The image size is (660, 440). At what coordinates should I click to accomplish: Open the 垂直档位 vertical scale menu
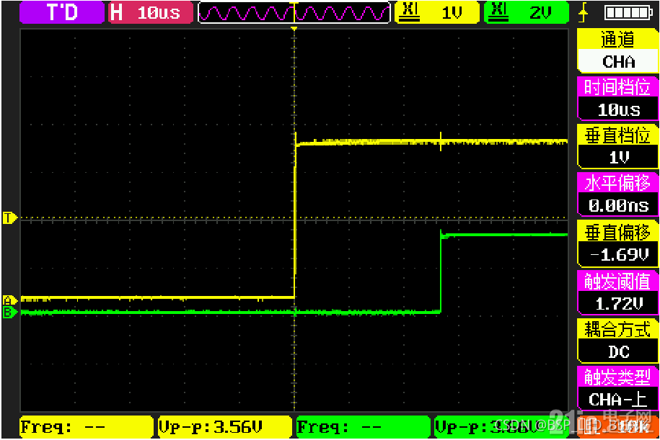pos(617,135)
